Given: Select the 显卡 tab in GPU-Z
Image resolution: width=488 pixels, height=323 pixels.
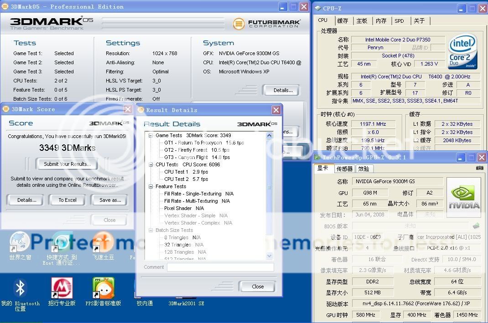Looking at the screenshot, I should coord(323,168).
